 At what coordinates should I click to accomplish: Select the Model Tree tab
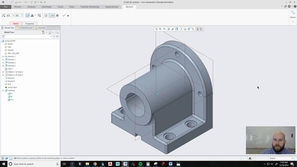point(8,28)
